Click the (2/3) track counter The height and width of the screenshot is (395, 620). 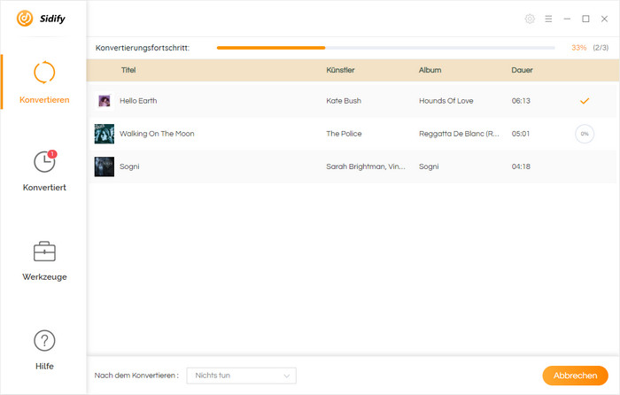[601, 48]
